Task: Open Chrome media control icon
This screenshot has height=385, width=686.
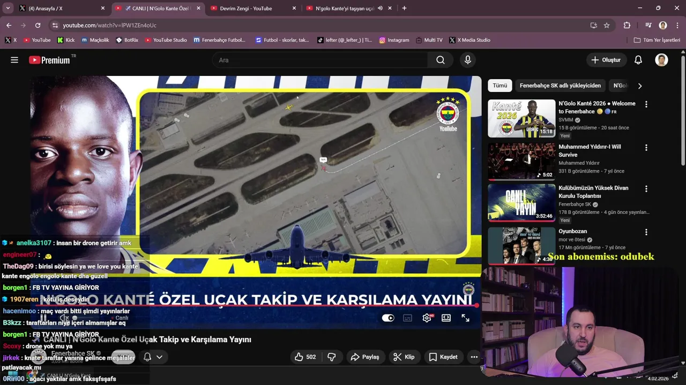Action: point(648,25)
